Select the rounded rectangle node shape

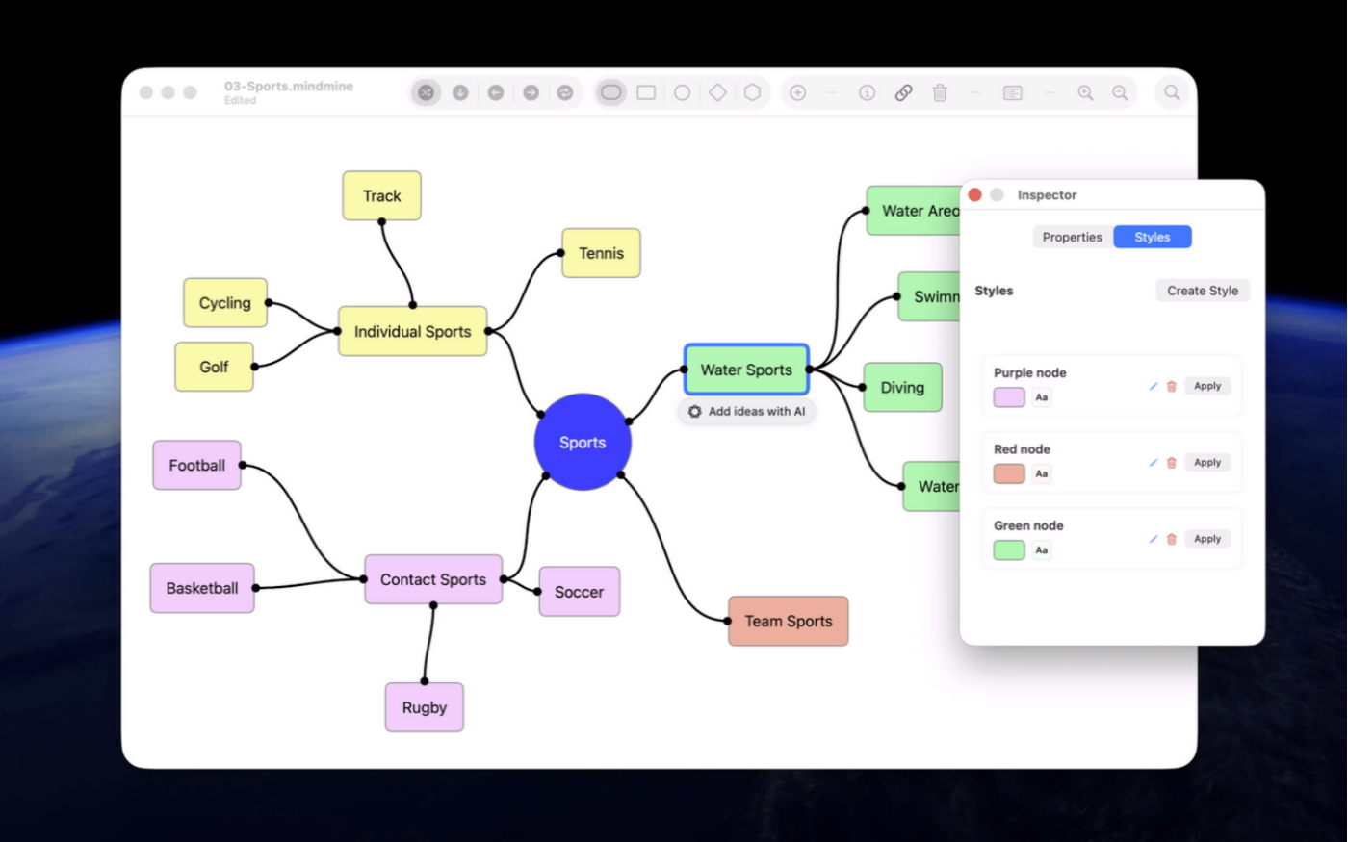[x=610, y=92]
